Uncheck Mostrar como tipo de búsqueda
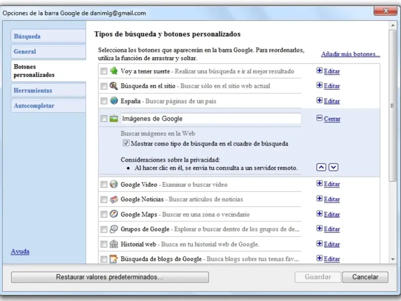Screen dimensions: 401x301 (x=126, y=143)
